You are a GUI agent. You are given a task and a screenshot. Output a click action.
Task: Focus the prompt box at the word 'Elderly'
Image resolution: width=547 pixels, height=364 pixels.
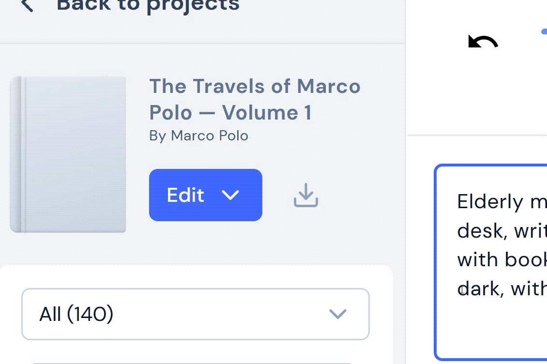pyautogui.click(x=490, y=201)
